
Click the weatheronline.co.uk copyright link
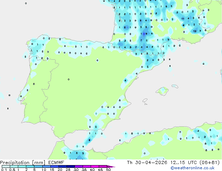coord(193,168)
